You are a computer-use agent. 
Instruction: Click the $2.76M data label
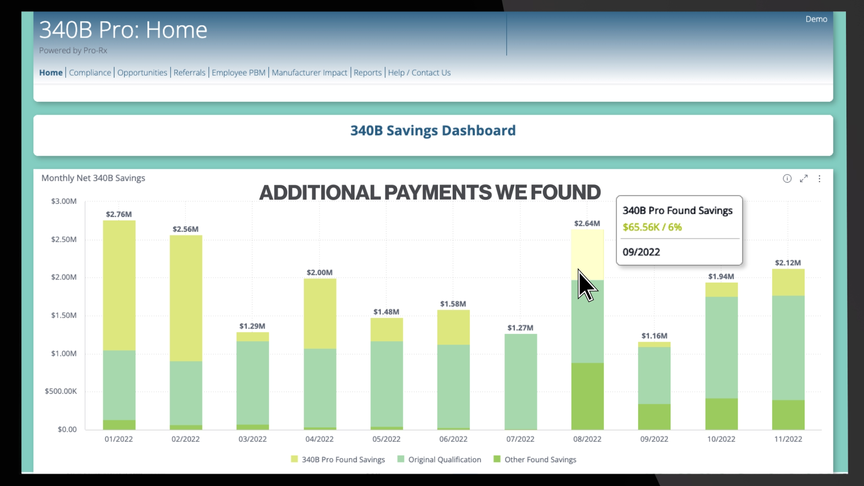point(119,214)
